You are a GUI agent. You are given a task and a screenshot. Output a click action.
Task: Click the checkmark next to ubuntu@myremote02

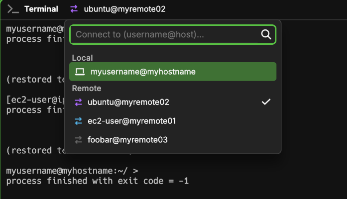point(266,102)
